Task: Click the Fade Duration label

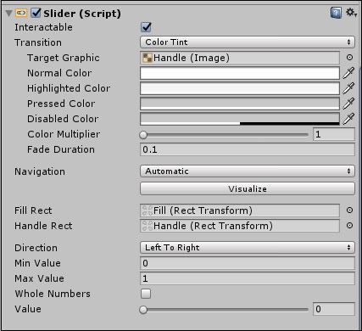Action: point(61,149)
